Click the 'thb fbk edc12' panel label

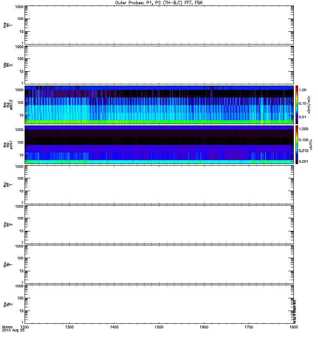(8, 105)
